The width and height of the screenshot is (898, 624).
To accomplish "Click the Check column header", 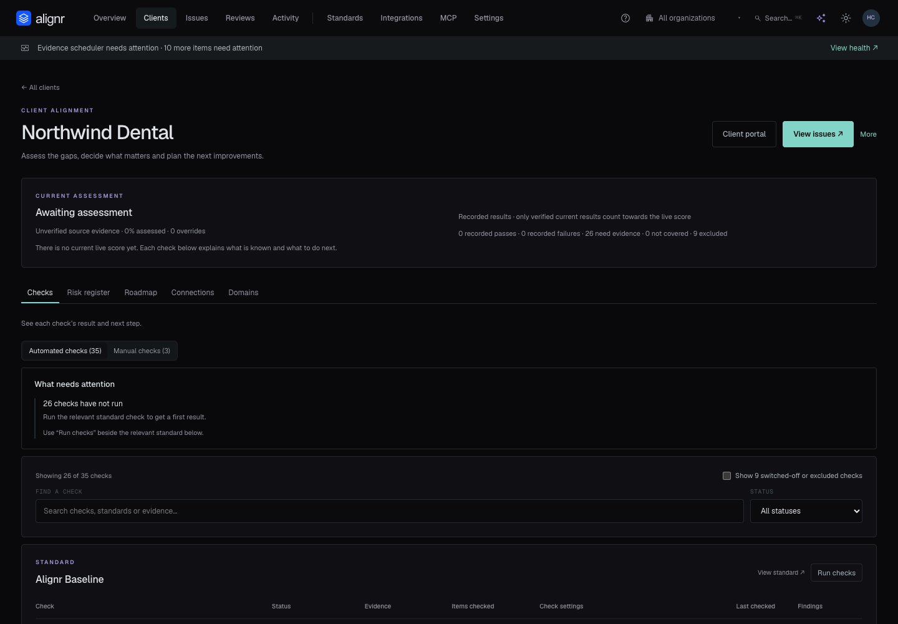I will coord(45,607).
